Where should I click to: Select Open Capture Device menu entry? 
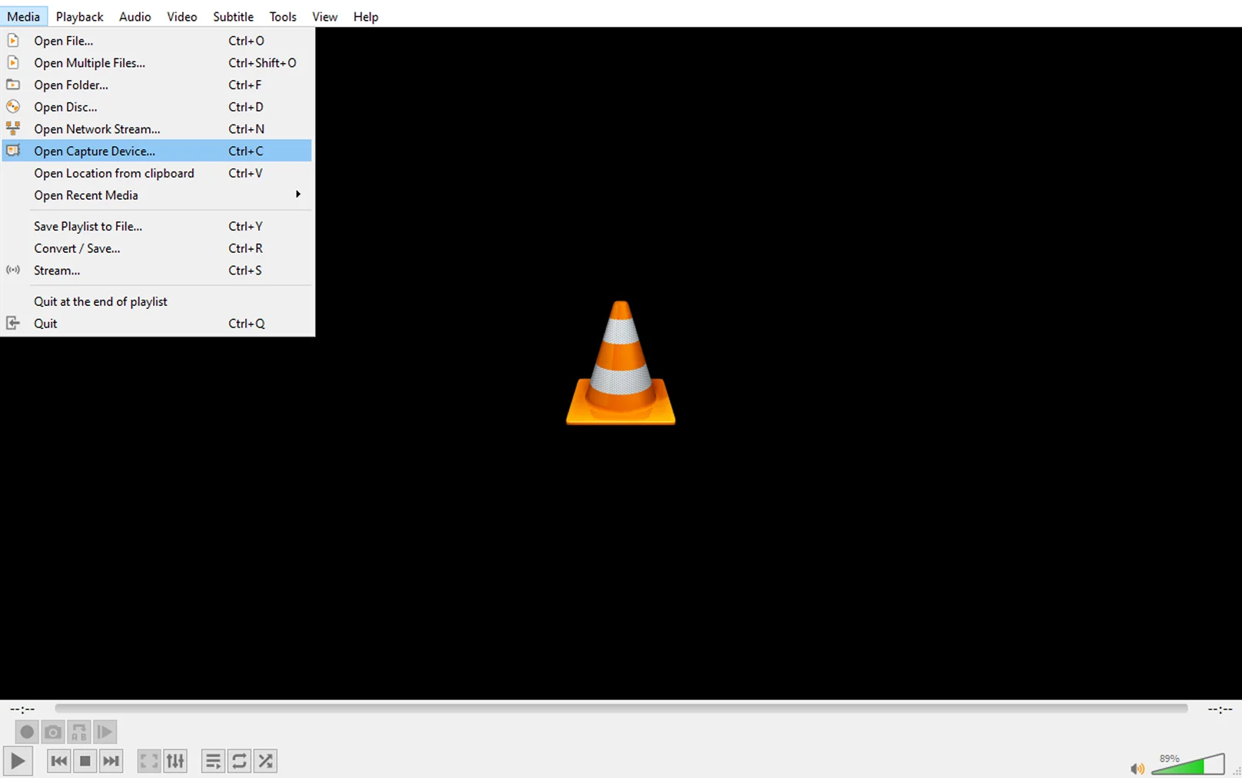95,151
